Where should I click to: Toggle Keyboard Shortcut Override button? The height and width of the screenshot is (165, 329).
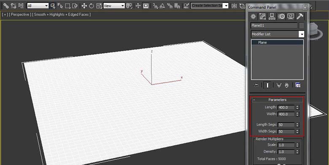coord(146,6)
